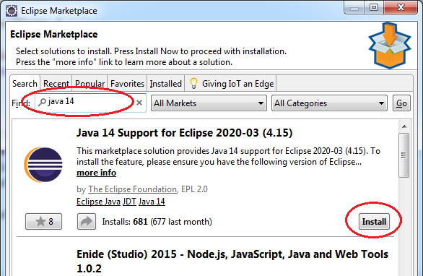Viewport: 423px width, 276px height.
Task: Click the JDT tag link
Action: (129, 202)
